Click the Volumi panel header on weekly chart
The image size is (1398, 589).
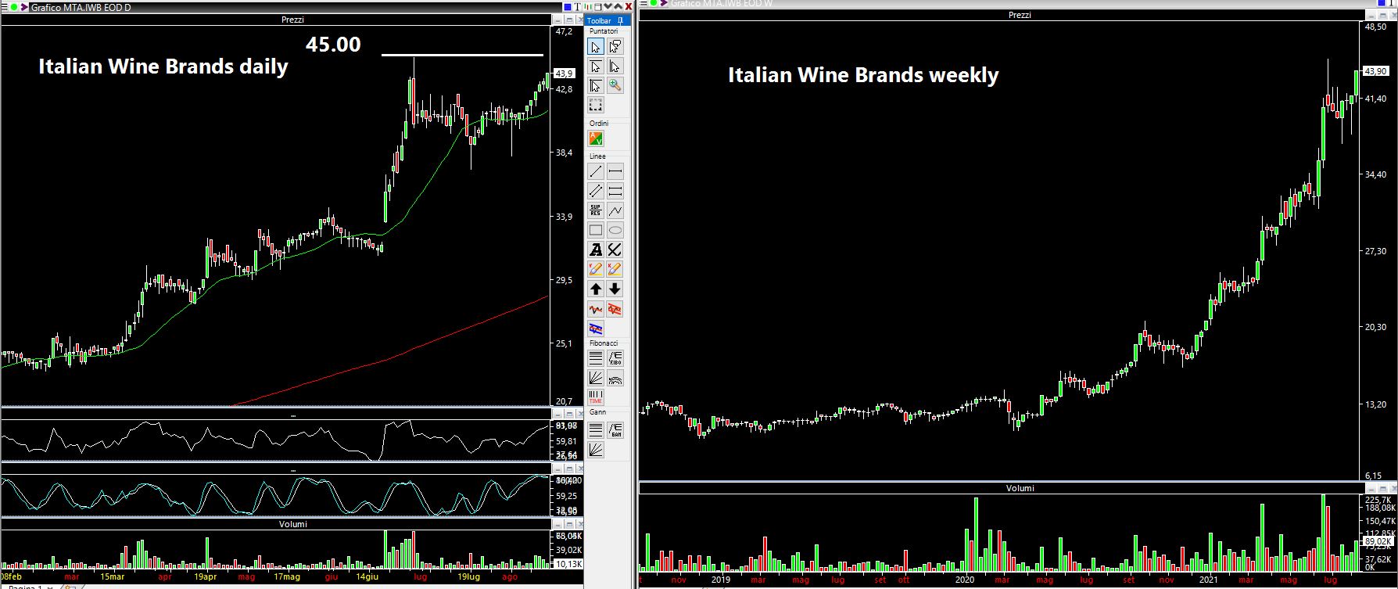point(1019,488)
